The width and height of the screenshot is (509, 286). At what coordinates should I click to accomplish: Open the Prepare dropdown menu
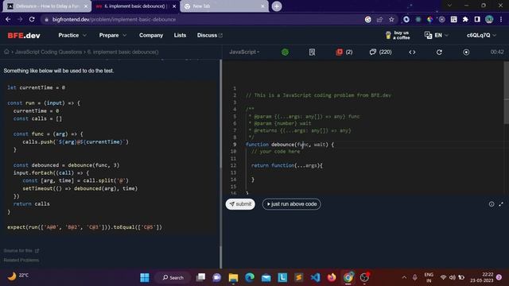113,35
